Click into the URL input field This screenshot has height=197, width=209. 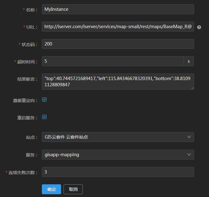click(x=118, y=27)
